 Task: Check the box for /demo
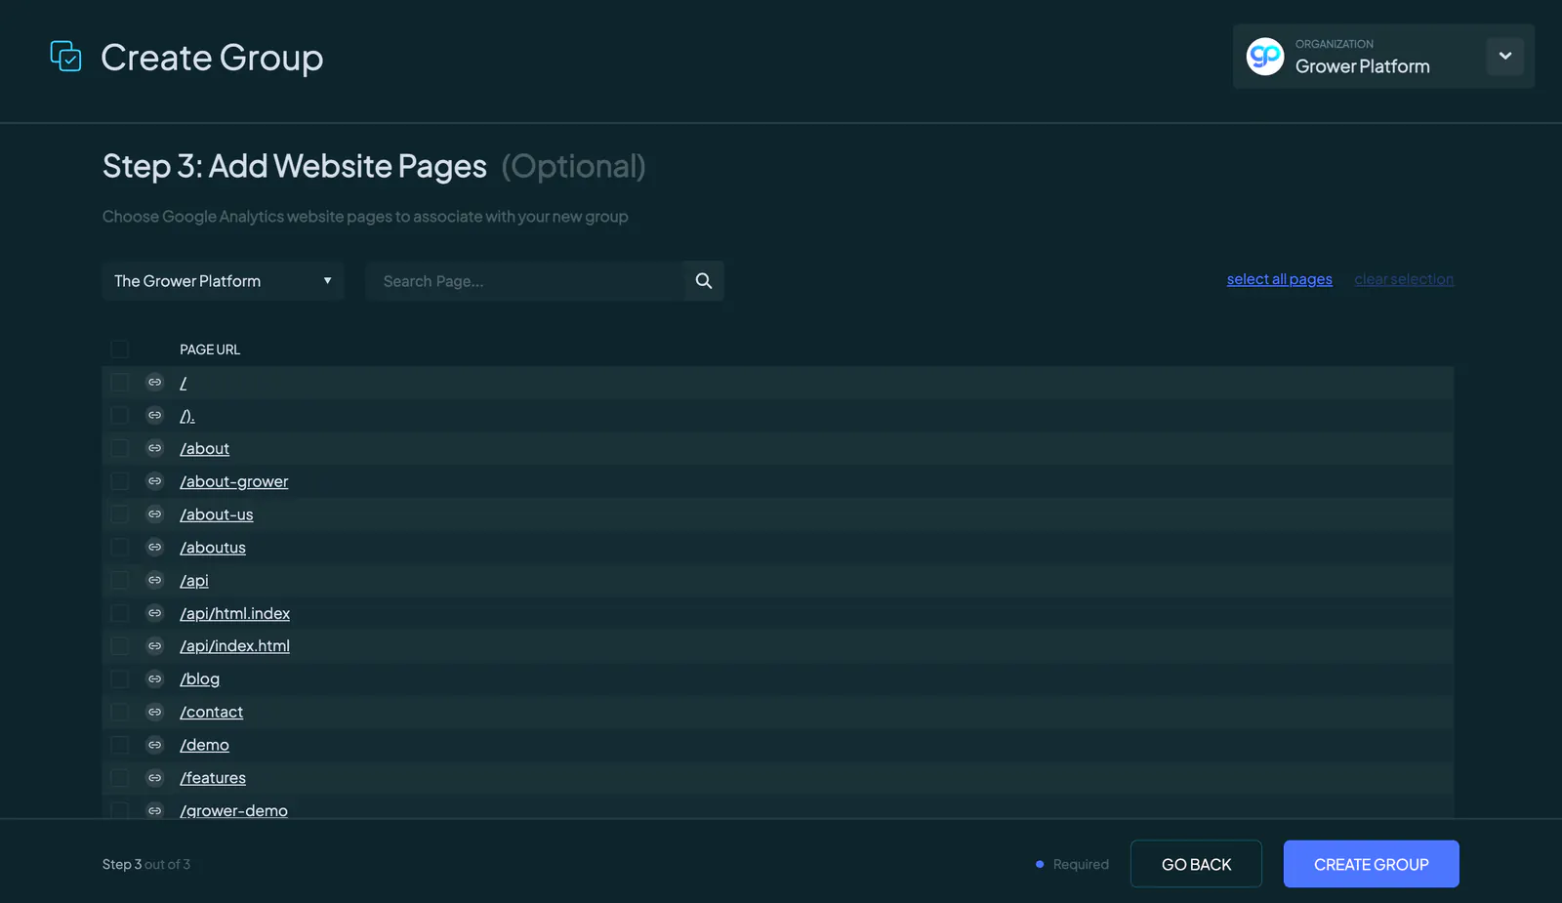pyautogui.click(x=119, y=745)
